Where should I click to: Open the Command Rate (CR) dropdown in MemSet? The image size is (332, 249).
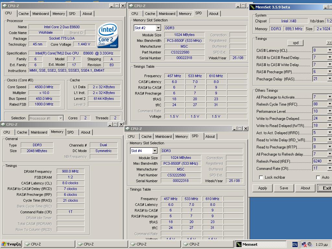point(330,168)
